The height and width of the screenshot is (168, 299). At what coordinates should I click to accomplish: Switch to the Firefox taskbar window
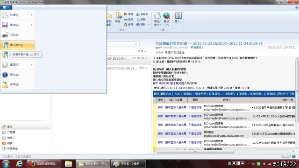tap(44, 164)
